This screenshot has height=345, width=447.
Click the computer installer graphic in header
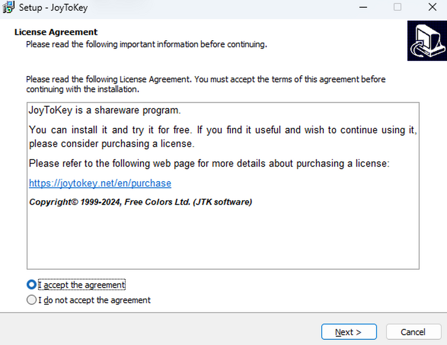click(427, 41)
